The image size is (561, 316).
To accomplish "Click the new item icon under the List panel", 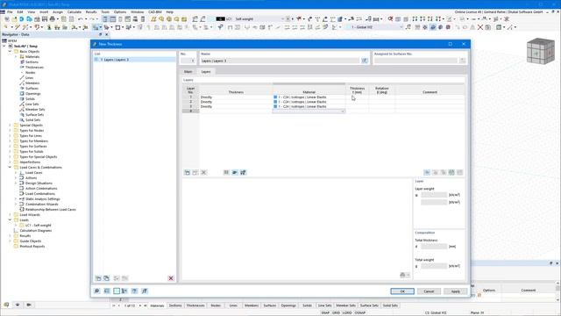I will tap(98, 278).
